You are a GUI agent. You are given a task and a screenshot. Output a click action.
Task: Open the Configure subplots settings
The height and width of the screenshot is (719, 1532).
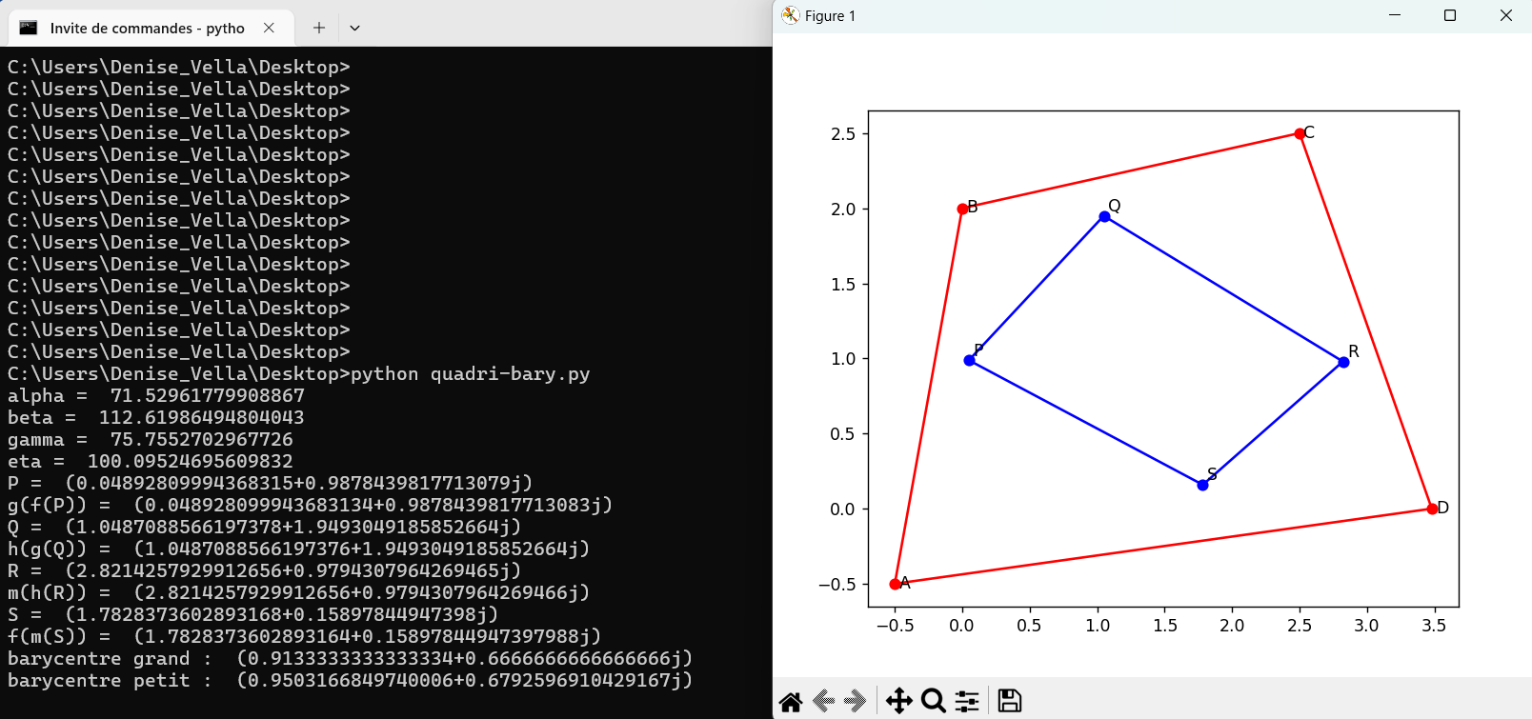point(967,702)
